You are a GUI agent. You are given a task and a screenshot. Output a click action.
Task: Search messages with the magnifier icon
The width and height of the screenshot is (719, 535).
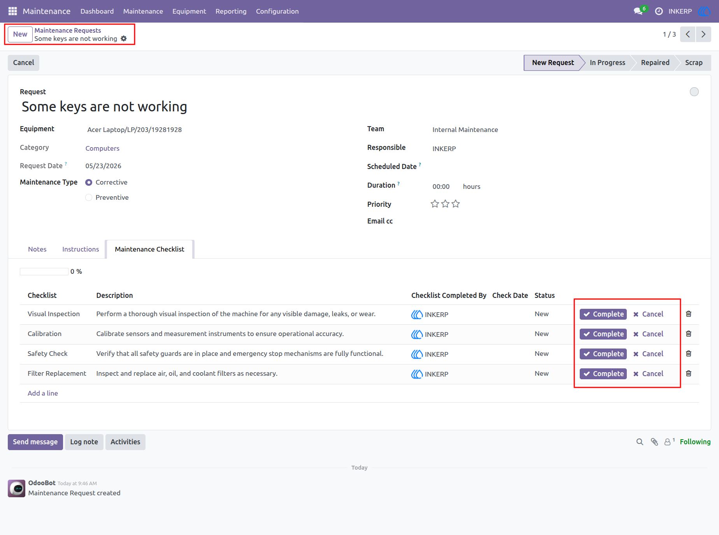[640, 442]
